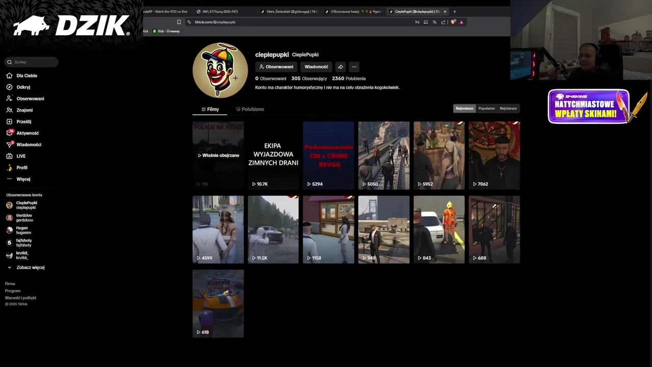The height and width of the screenshot is (367, 652).
Task: Click the 0 Obserwowani following count
Action: (x=270, y=78)
